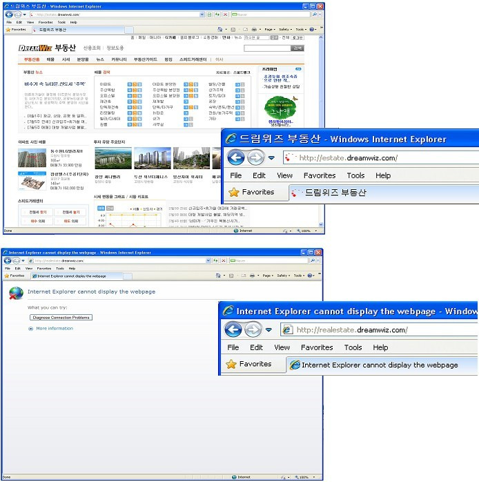
Task: Go back in the cannot-display error window
Action: tap(8, 260)
